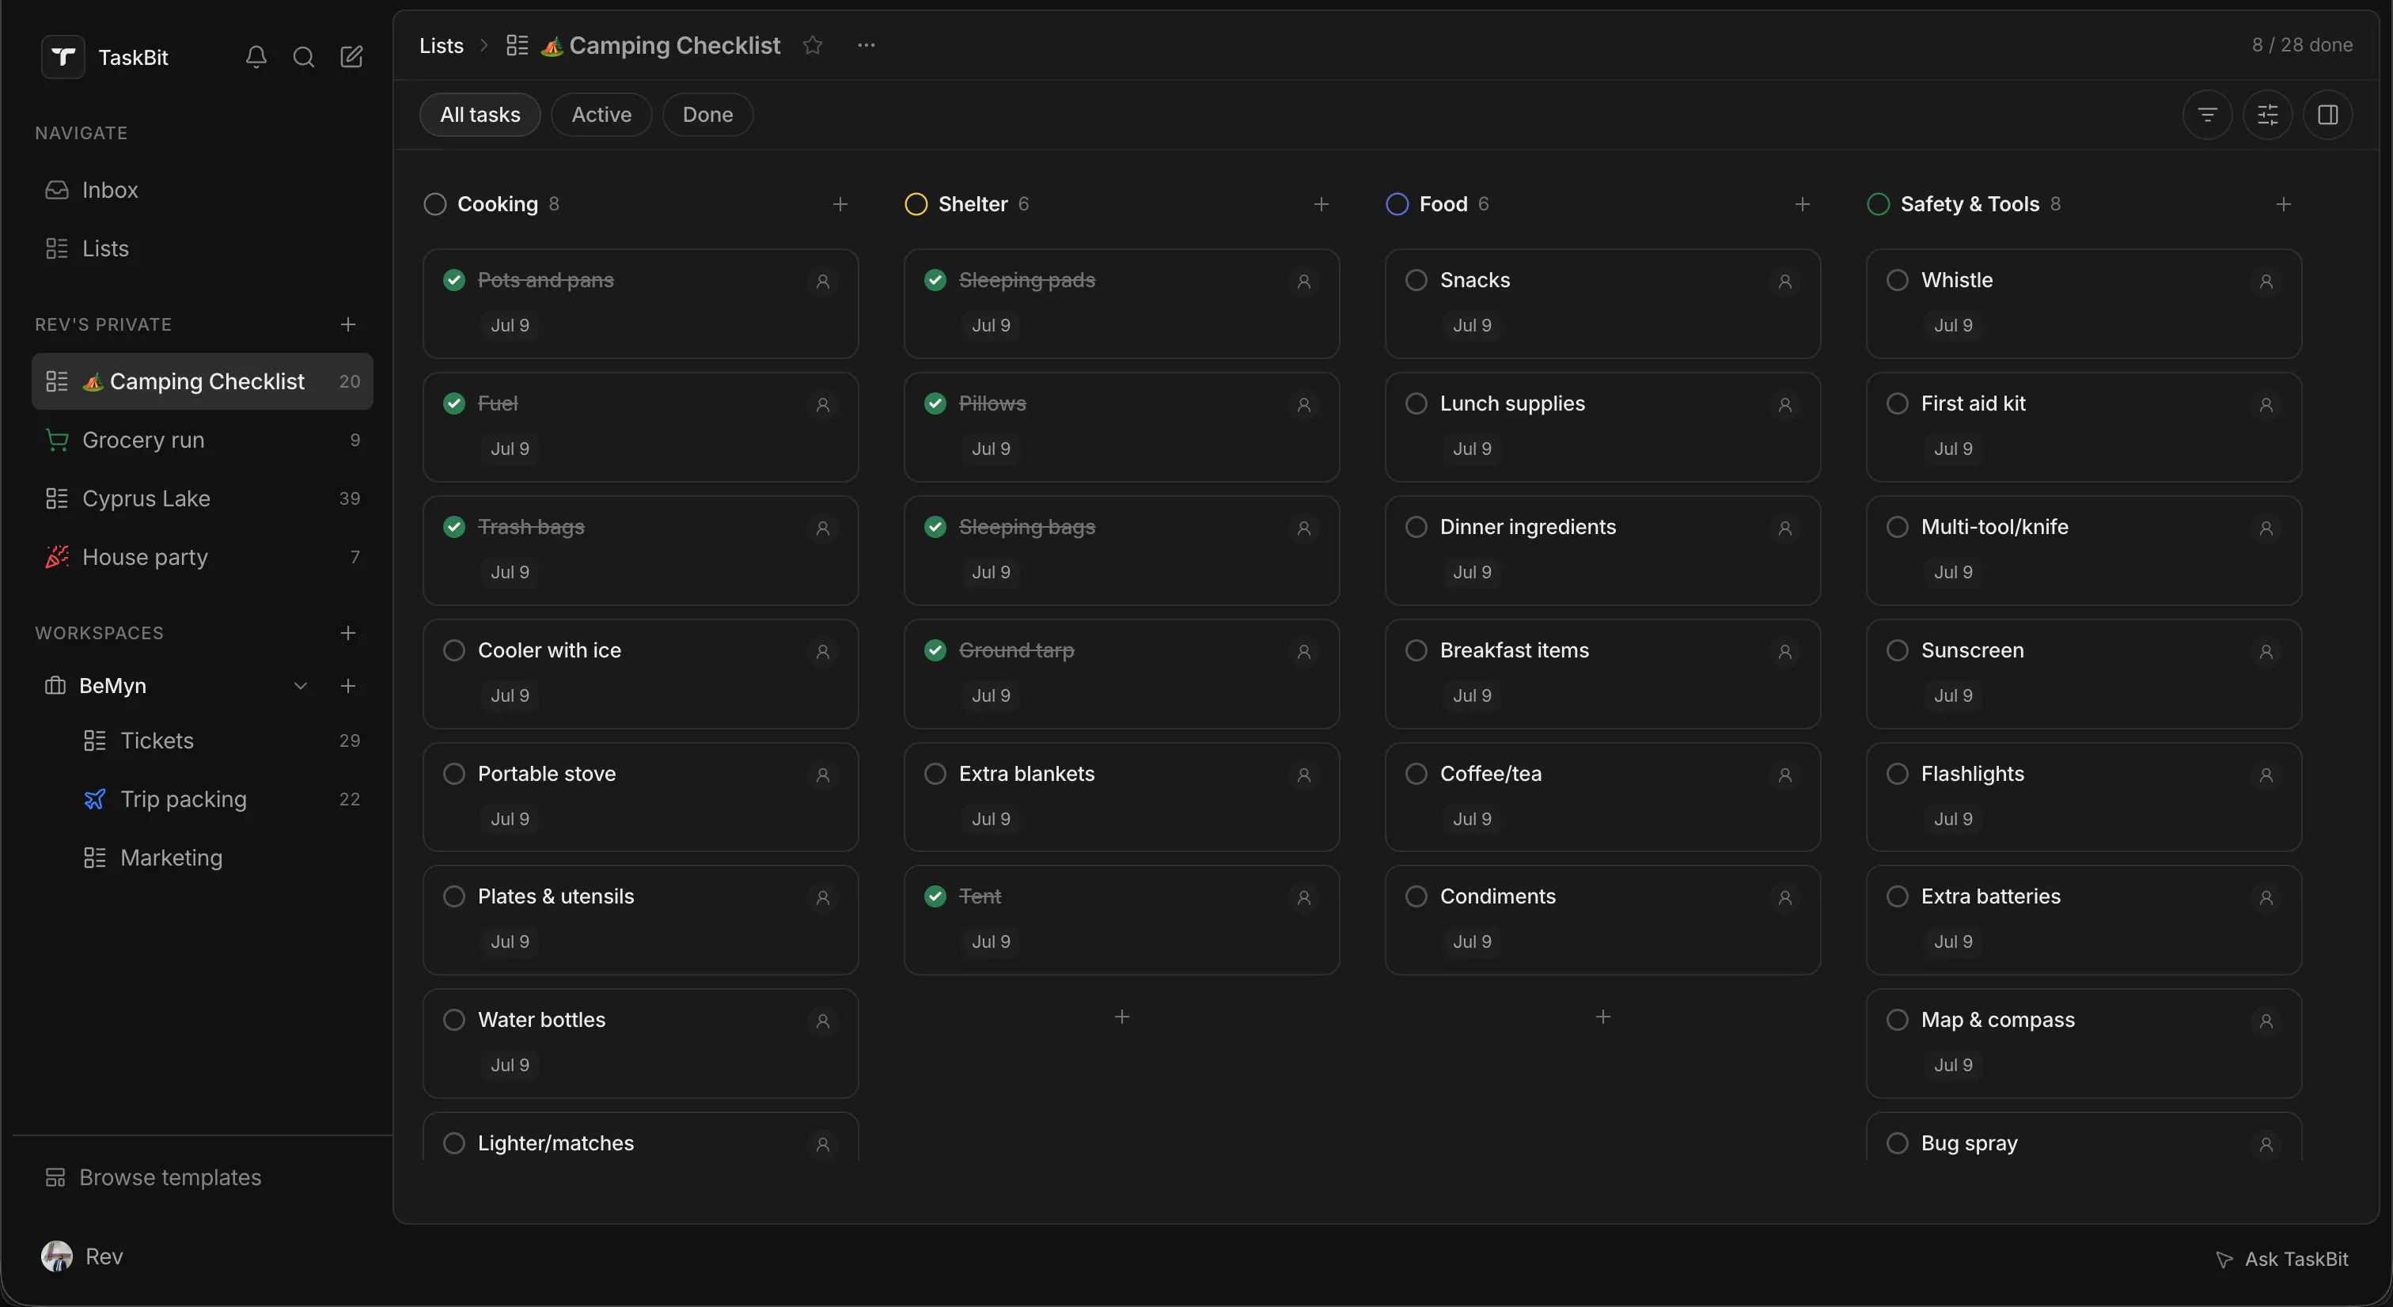Image resolution: width=2393 pixels, height=1307 pixels.
Task: Collapse the BeMyn workspace chevron
Action: pos(300,686)
